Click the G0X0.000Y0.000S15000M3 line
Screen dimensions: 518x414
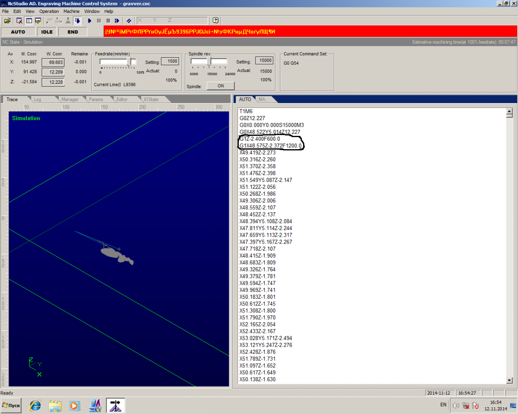pos(272,125)
